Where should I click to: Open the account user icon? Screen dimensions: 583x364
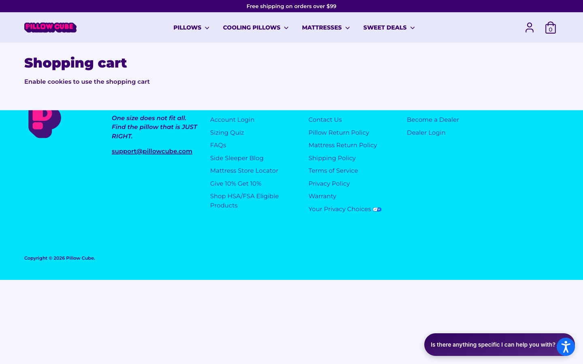coord(529,28)
